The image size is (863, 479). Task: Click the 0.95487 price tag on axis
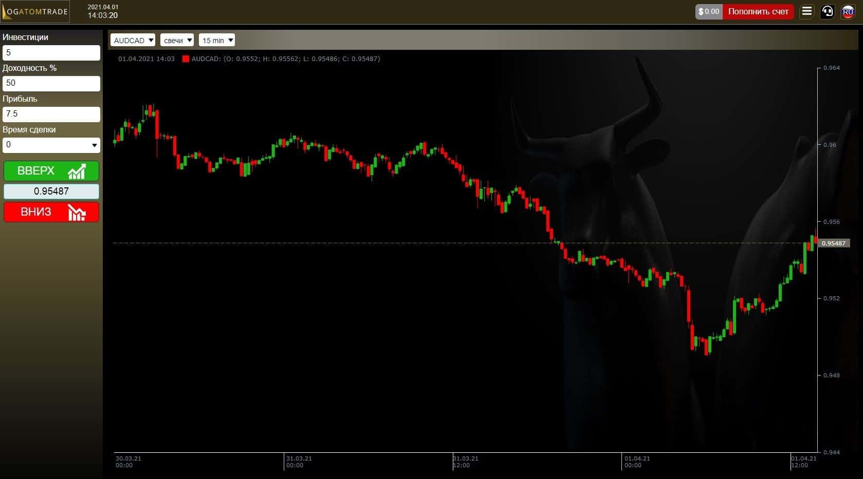[833, 243]
